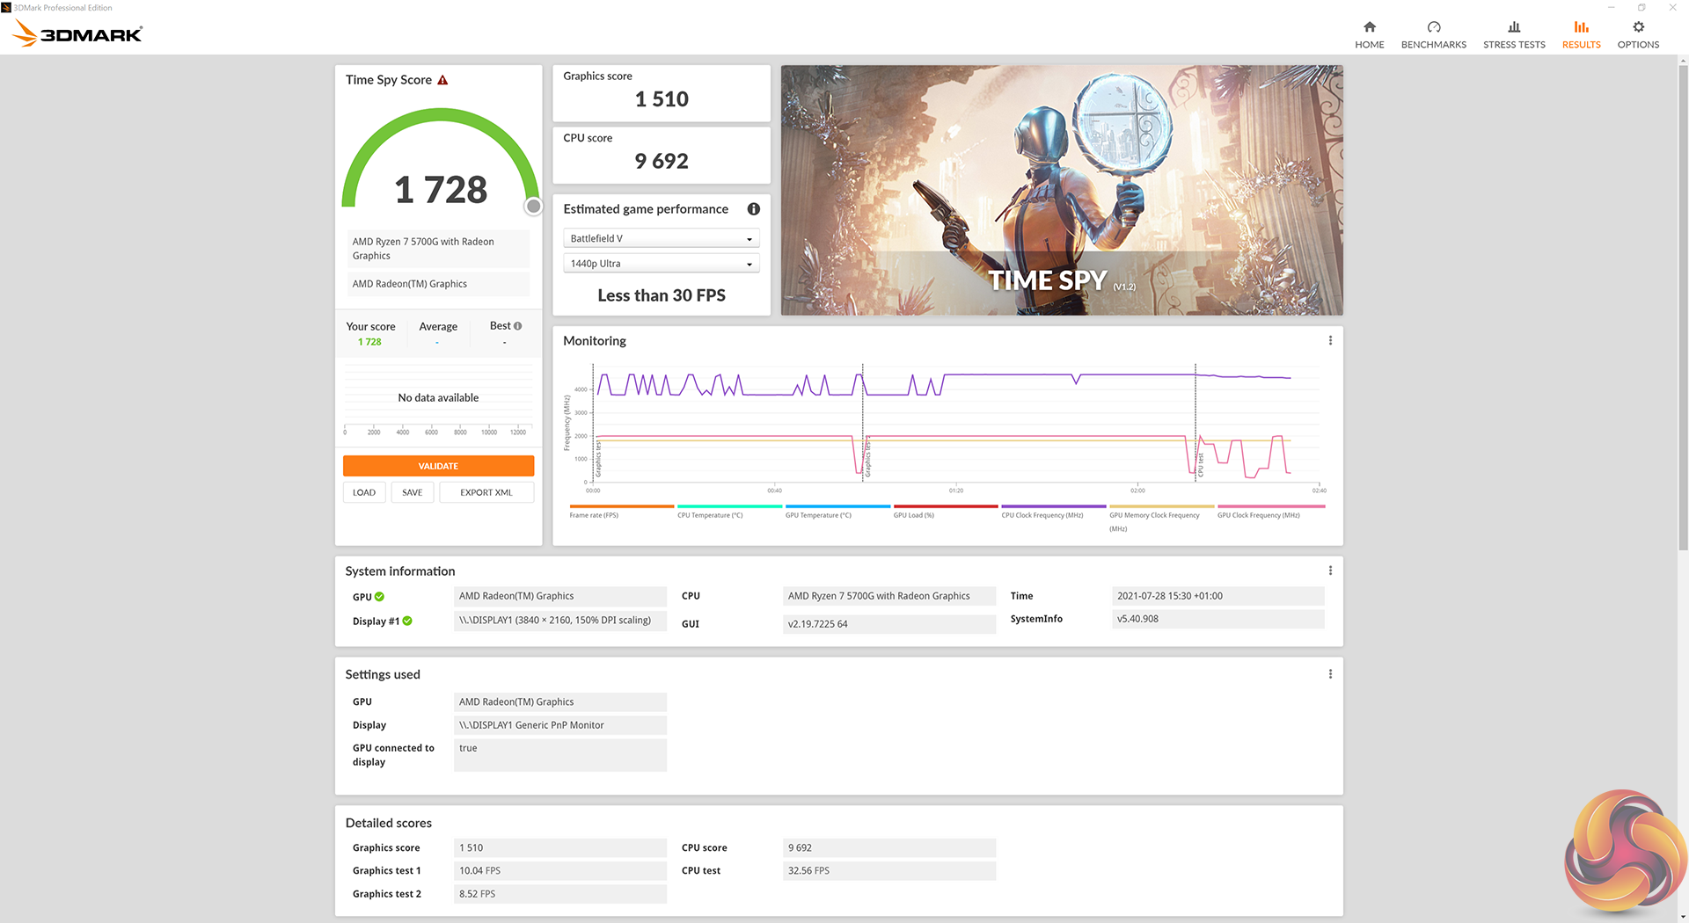This screenshot has width=1689, height=923.
Task: Open the Monitoring panel three-dot menu
Action: [x=1329, y=341]
